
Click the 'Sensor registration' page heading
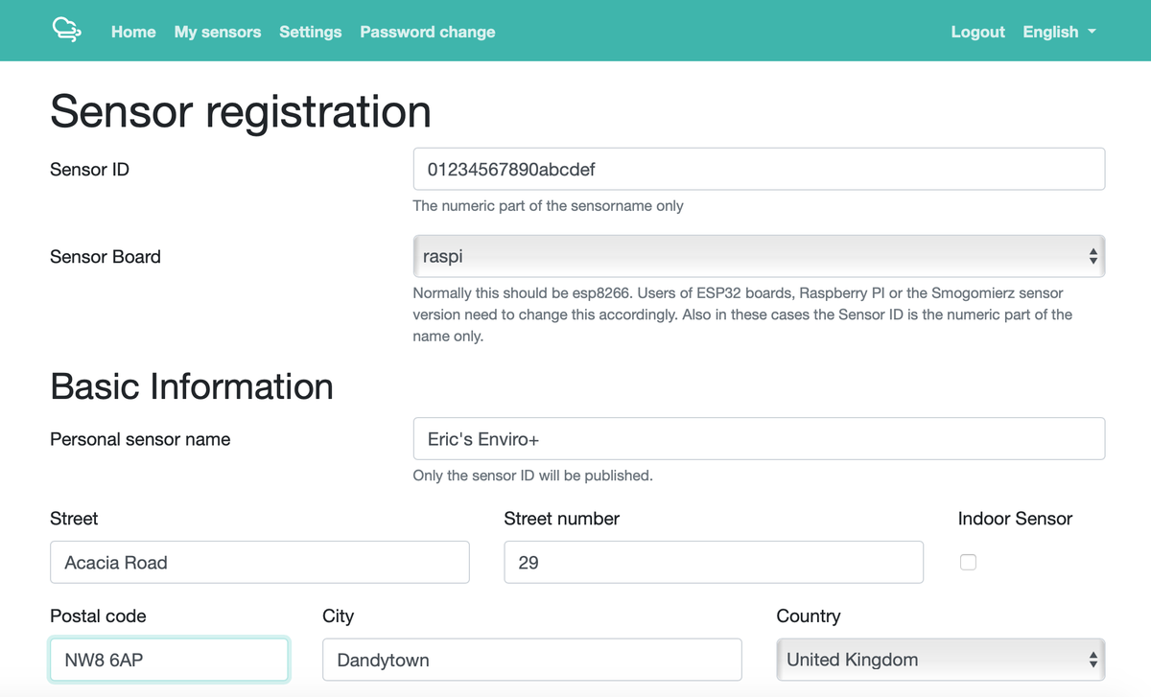240,111
